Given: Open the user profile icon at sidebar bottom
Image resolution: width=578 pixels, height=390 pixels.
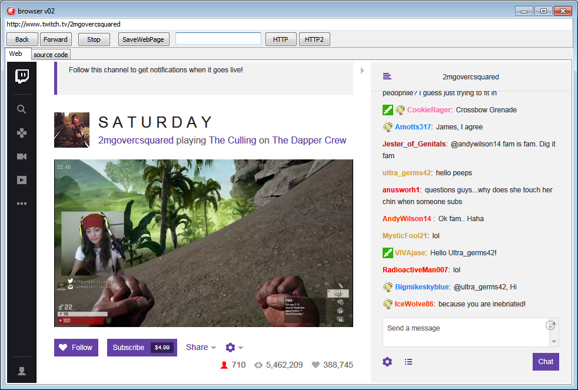Looking at the screenshot, I should [x=22, y=371].
